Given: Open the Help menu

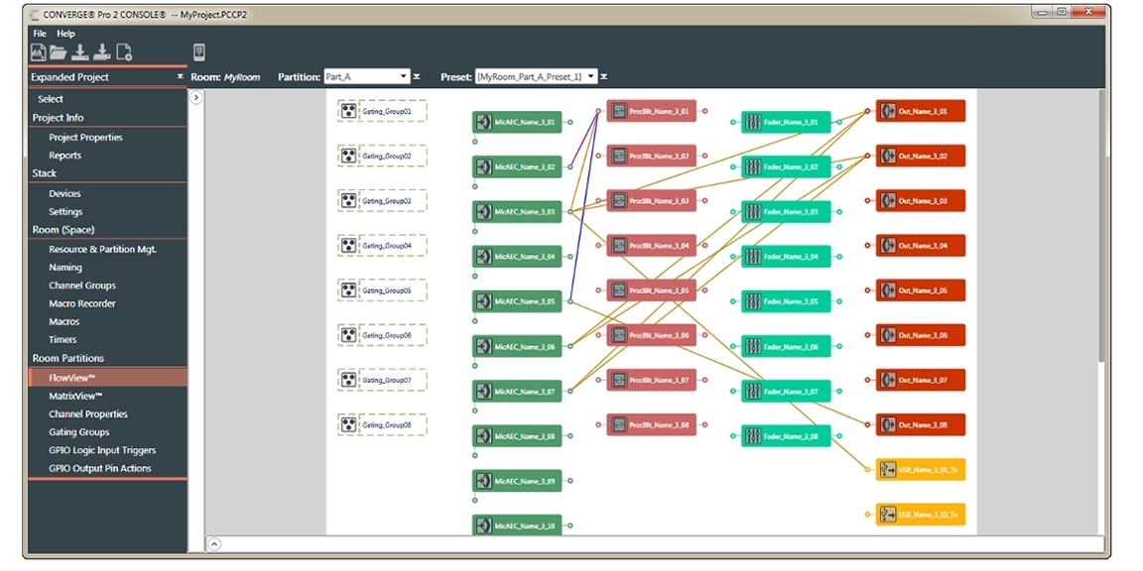Looking at the screenshot, I should point(65,34).
